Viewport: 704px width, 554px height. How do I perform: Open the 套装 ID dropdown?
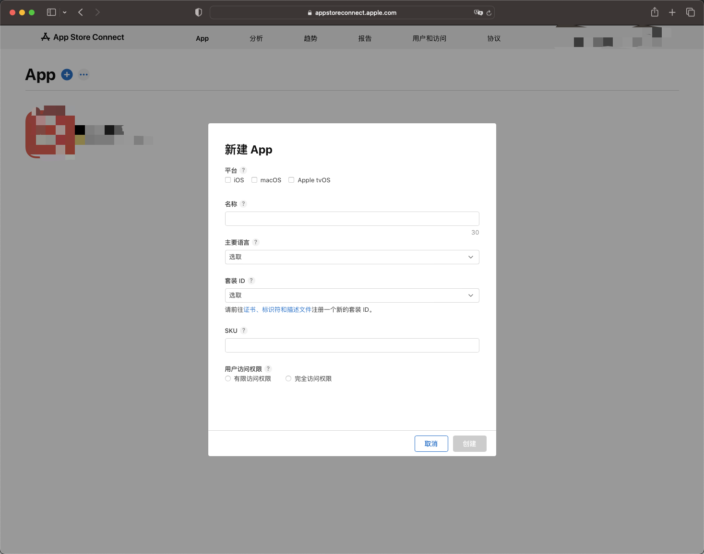pos(352,295)
